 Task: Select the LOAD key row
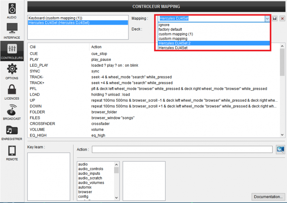154,95
